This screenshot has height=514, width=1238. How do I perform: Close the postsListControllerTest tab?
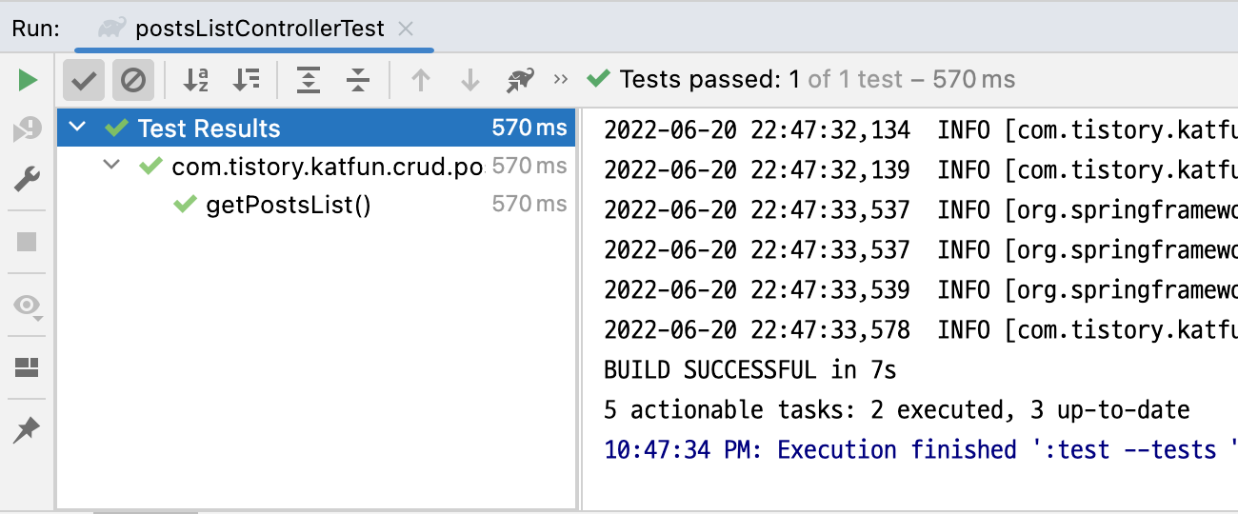click(x=406, y=29)
